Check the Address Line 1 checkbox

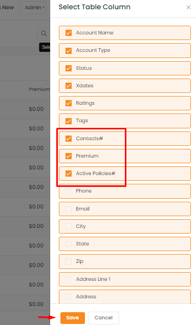coord(69,279)
